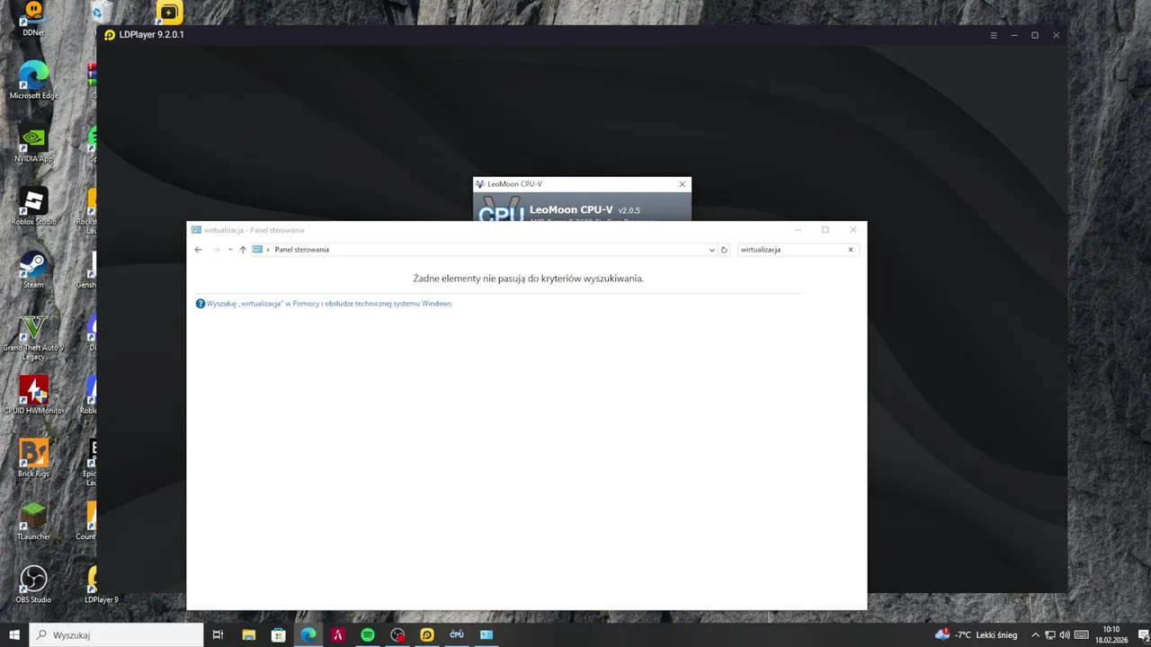Open the Grand Theft Auto V Legacy shortcut

[33, 337]
